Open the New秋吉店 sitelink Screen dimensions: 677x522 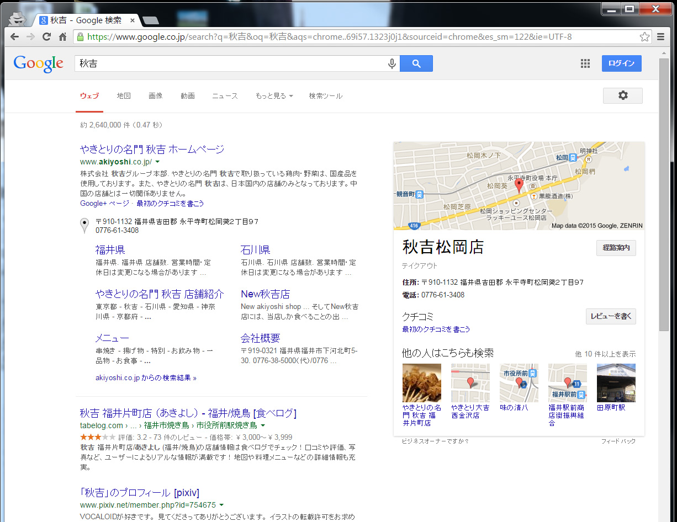(x=265, y=294)
